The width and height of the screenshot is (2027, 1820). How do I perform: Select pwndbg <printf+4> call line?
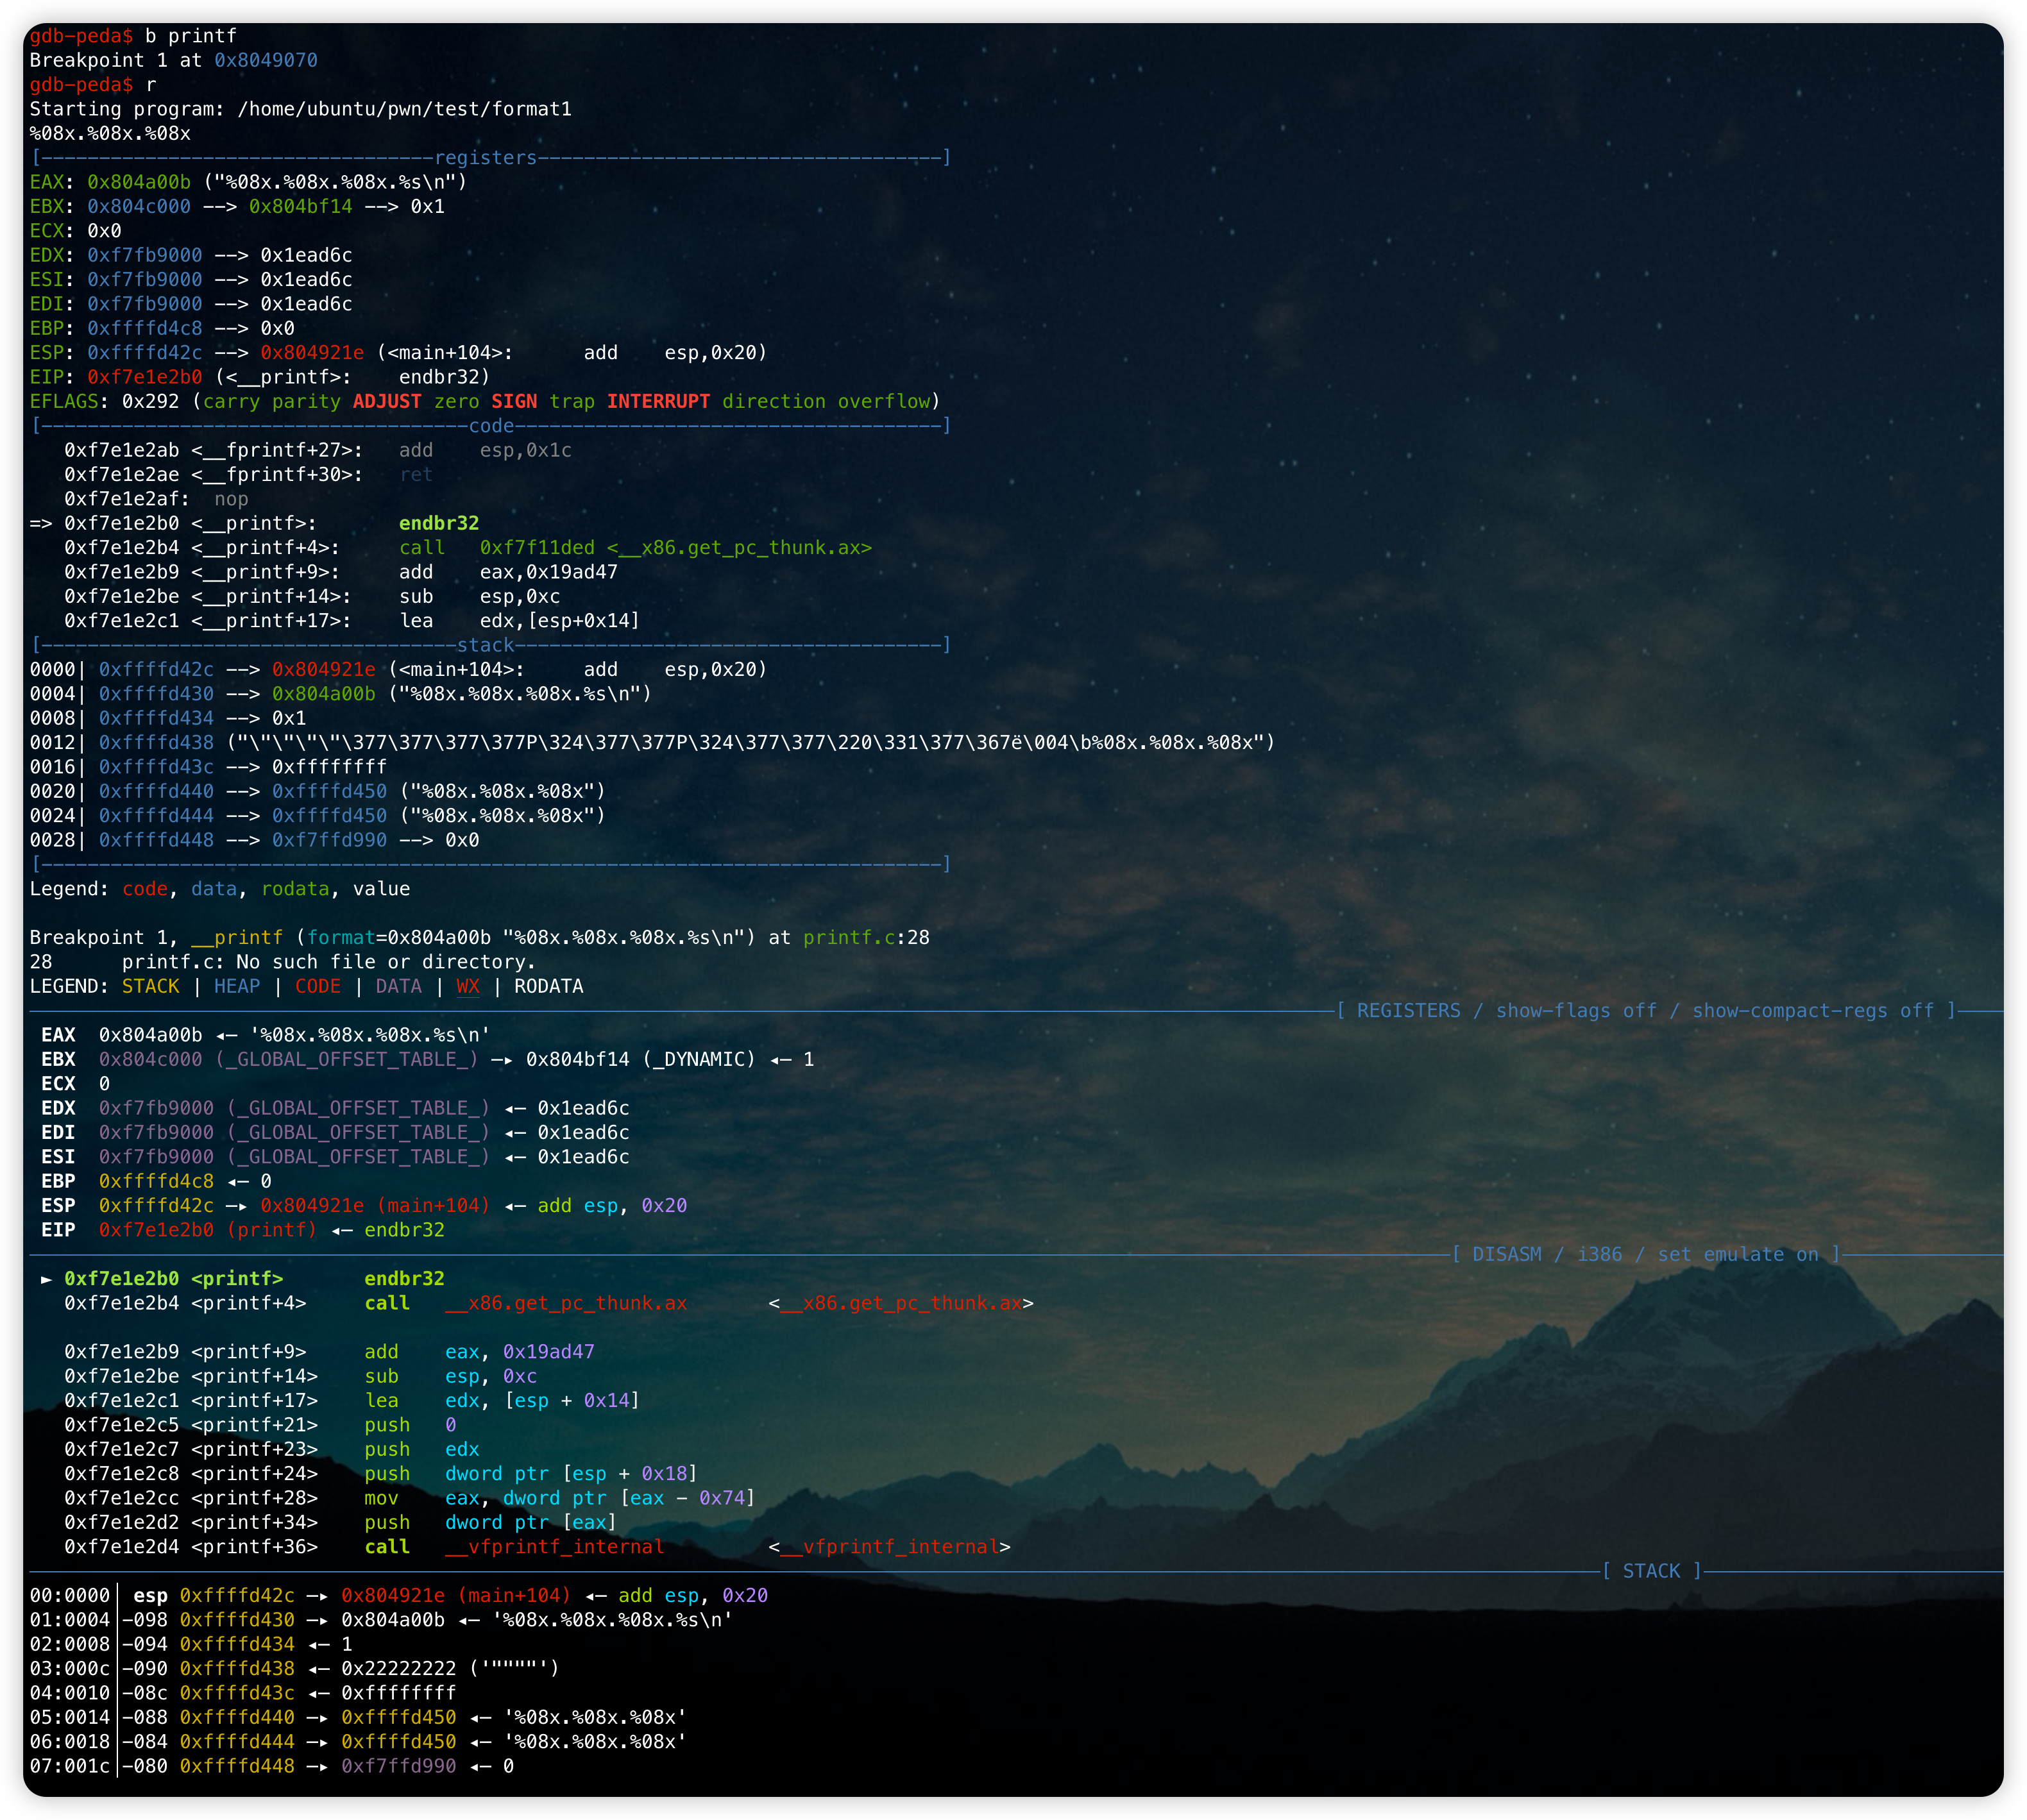point(549,1304)
